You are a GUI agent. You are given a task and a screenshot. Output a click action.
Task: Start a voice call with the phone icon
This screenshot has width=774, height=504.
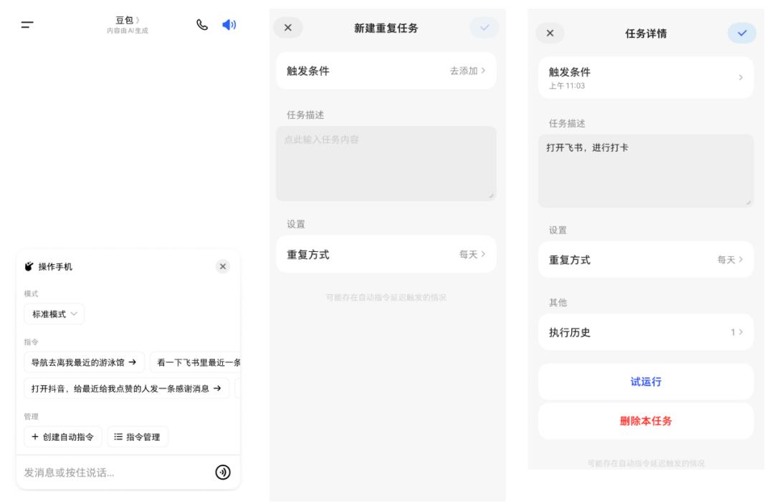click(x=202, y=24)
